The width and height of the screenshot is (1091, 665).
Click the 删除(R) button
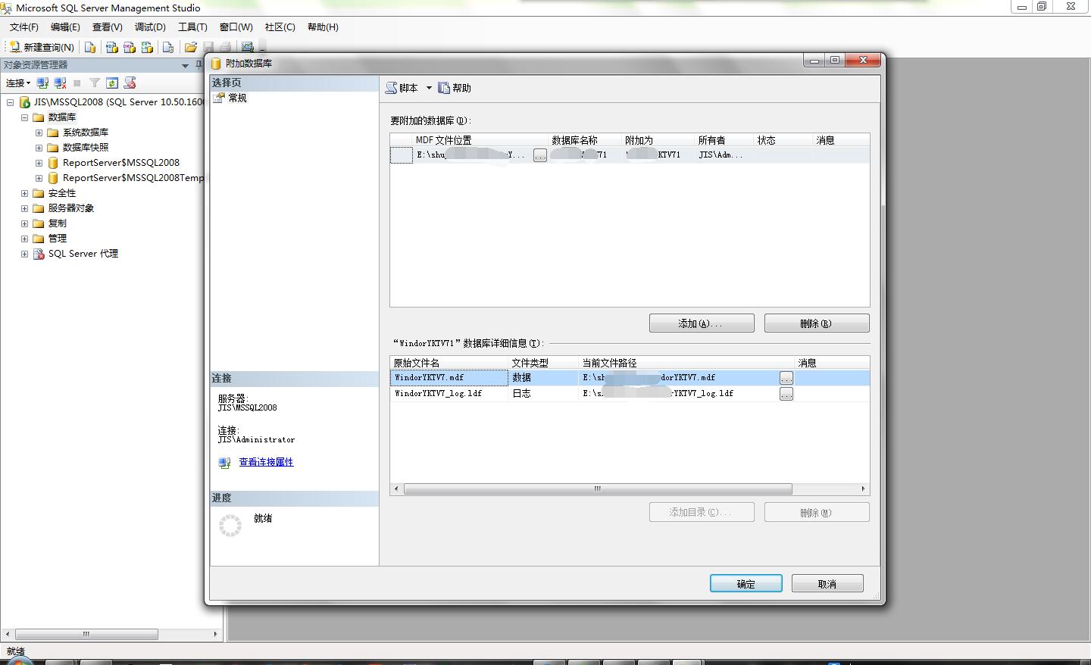pyautogui.click(x=817, y=323)
